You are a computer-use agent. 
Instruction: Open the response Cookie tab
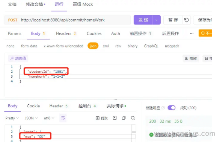[33, 106]
